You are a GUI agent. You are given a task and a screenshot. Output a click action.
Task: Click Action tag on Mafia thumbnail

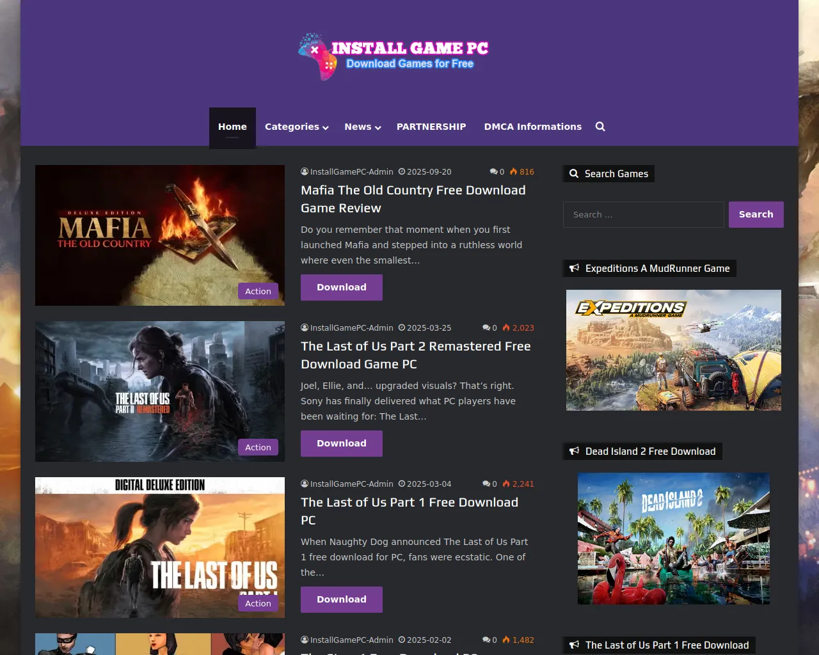(x=258, y=291)
